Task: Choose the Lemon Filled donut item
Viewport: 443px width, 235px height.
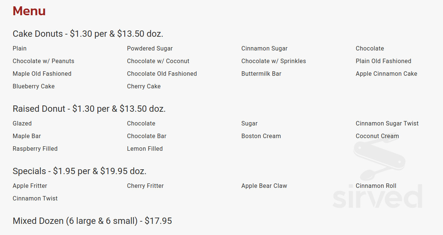Action: 145,148
